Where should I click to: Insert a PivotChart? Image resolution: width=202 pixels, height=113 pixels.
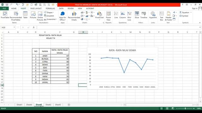[99, 16]
